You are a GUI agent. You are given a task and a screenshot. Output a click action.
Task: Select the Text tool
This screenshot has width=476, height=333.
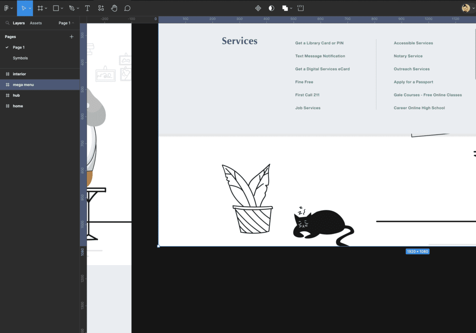(x=87, y=8)
